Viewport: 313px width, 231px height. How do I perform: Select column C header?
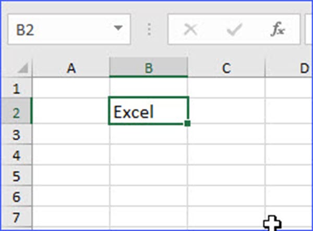tap(226, 68)
